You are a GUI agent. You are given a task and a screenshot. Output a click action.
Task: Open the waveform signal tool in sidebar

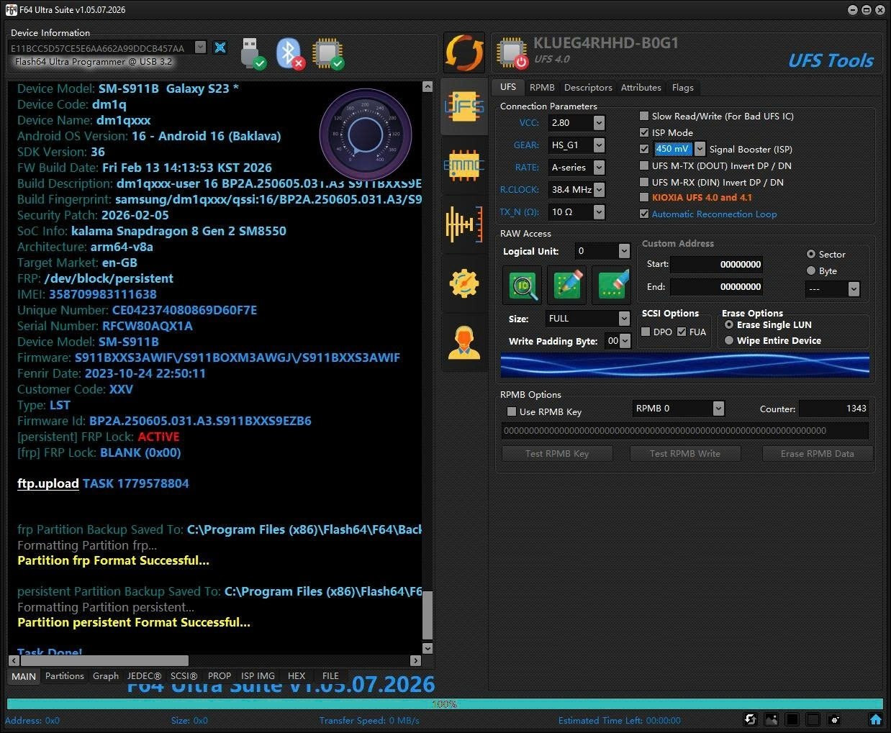point(464,224)
